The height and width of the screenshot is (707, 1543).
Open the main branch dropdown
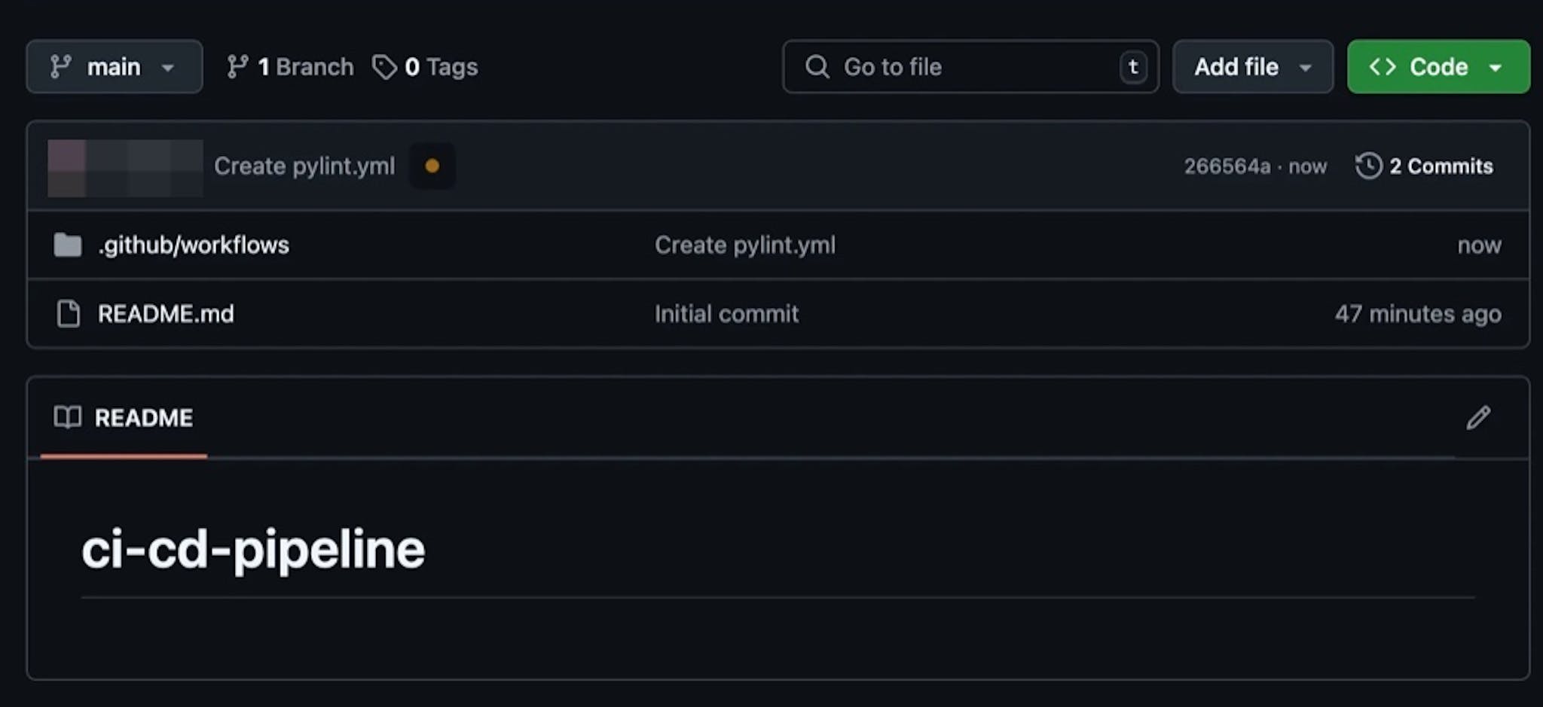pyautogui.click(x=114, y=67)
